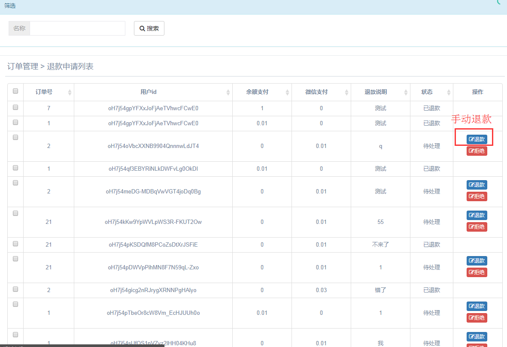Viewport: 507px width, 347px height.
Task: Click the 筛选 filter panel header
Action: pyautogui.click(x=10, y=6)
